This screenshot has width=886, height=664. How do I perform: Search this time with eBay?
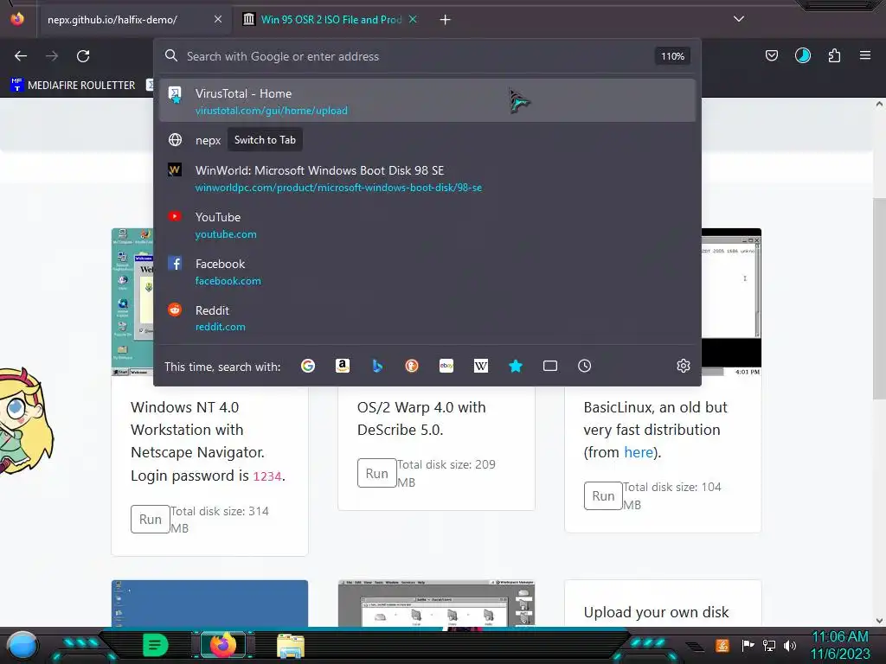point(446,366)
